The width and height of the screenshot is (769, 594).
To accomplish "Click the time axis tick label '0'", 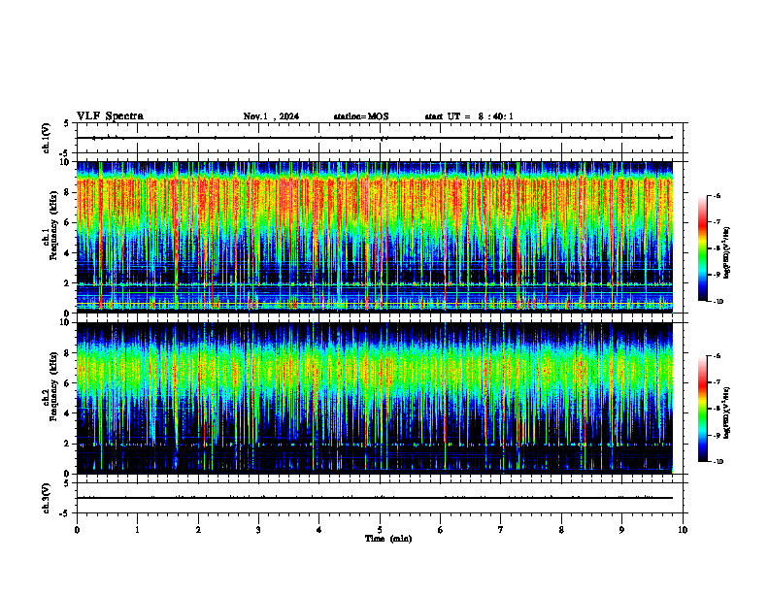I will (x=77, y=530).
